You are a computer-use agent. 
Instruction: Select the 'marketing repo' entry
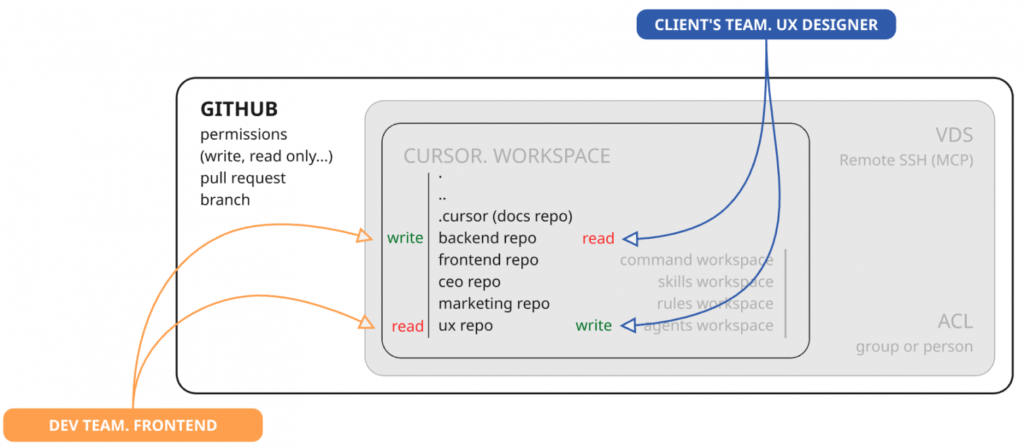(494, 304)
